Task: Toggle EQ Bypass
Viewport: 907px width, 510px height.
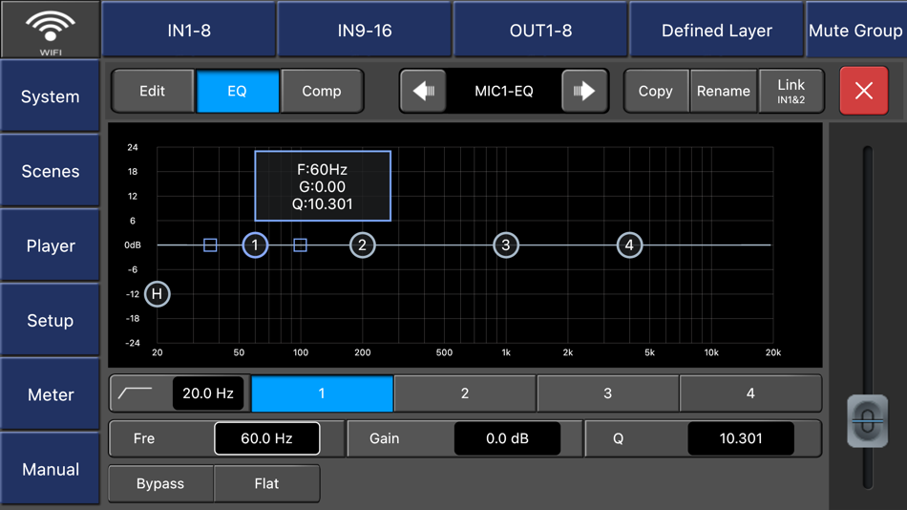Action: pos(160,483)
